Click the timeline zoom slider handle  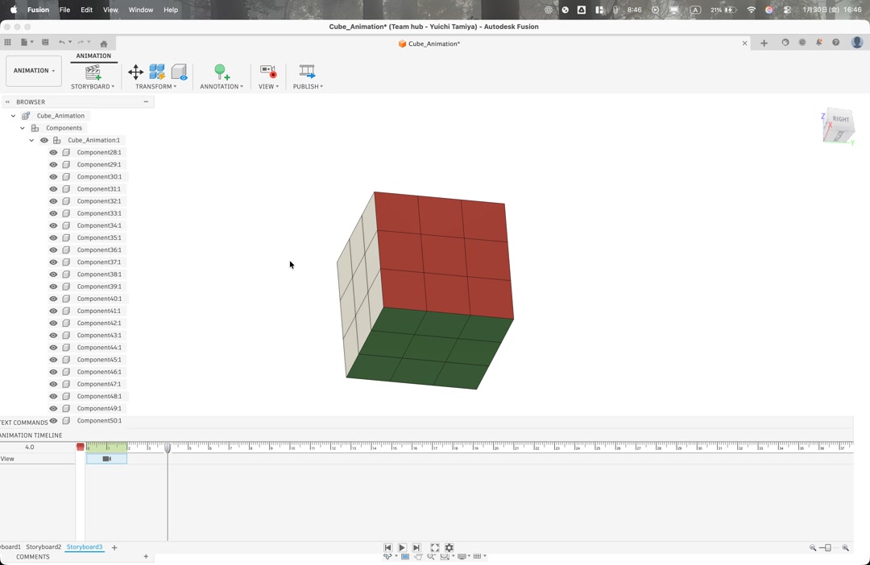click(x=828, y=548)
